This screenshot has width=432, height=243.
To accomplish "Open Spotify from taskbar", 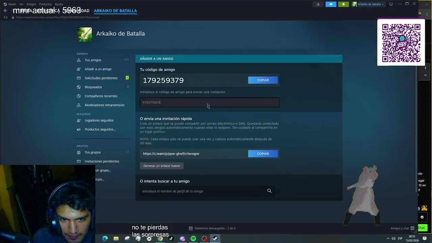I will 193,239.
